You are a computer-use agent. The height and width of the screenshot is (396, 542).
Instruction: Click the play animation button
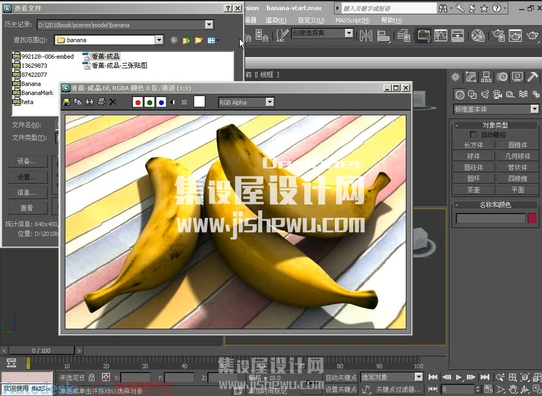[x=459, y=377]
